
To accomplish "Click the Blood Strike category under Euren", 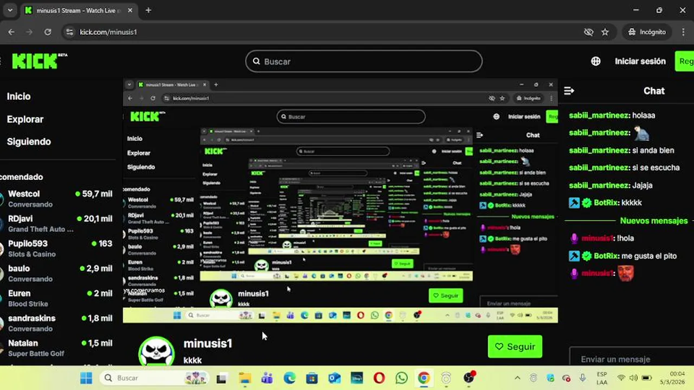I will 28,304.
